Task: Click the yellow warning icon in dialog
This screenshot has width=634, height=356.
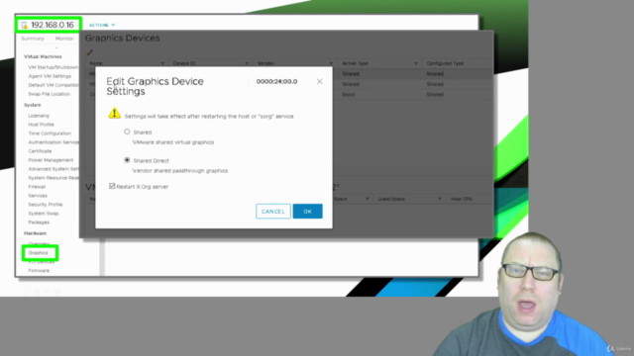Action: coord(115,113)
